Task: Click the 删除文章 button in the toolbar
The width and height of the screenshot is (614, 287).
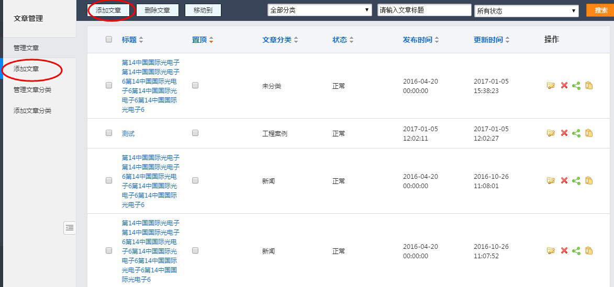Action: [x=157, y=10]
